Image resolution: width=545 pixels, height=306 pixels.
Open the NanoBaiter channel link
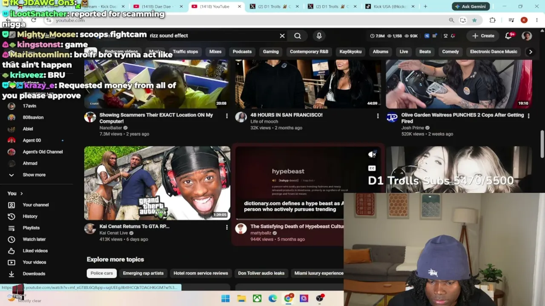111,127
